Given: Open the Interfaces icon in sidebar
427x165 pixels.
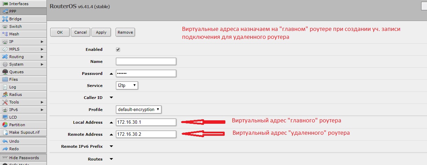Looking at the screenshot, I should pyautogui.click(x=5, y=4).
